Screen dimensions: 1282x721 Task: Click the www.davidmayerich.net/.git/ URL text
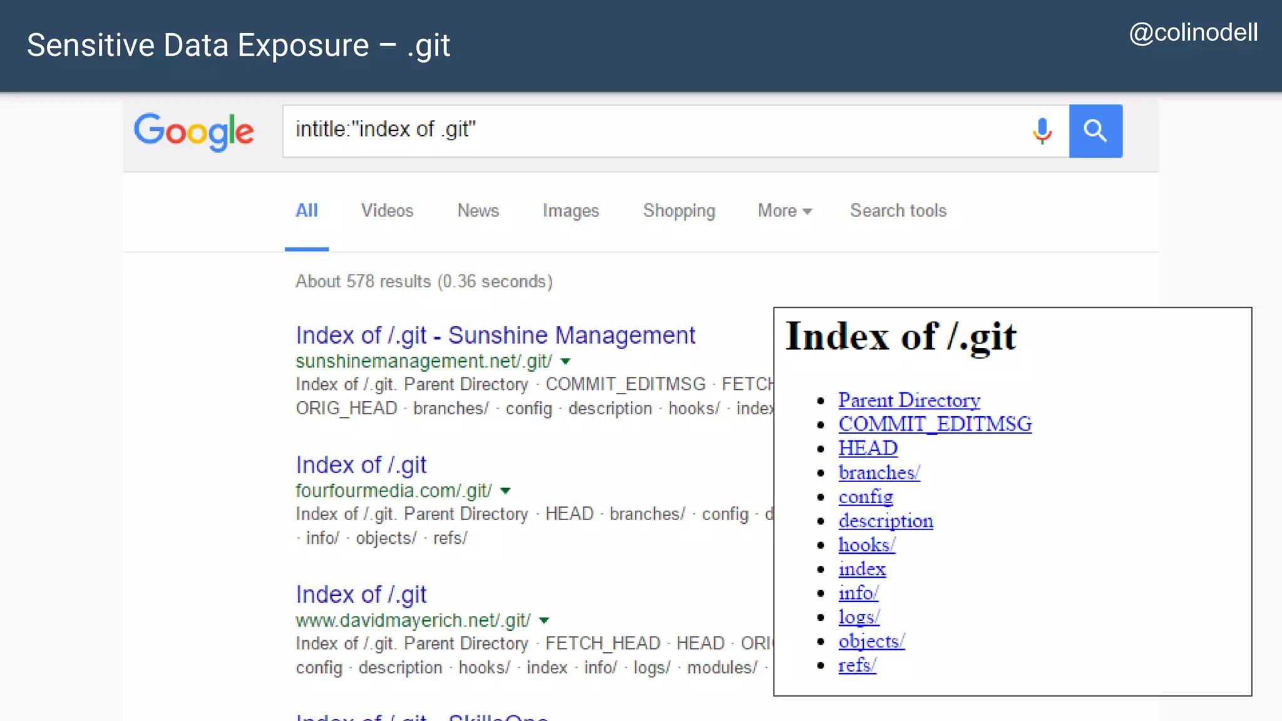[413, 621]
